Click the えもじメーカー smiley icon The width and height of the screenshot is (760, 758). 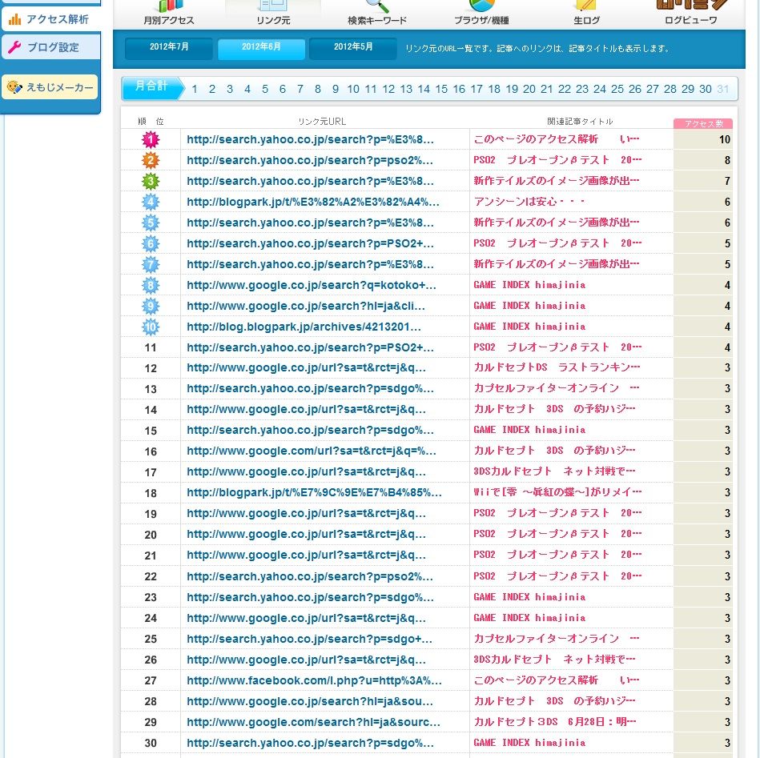14,87
